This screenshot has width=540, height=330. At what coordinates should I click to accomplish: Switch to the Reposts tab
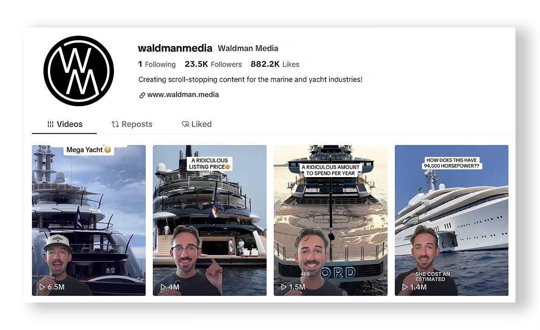pos(132,124)
